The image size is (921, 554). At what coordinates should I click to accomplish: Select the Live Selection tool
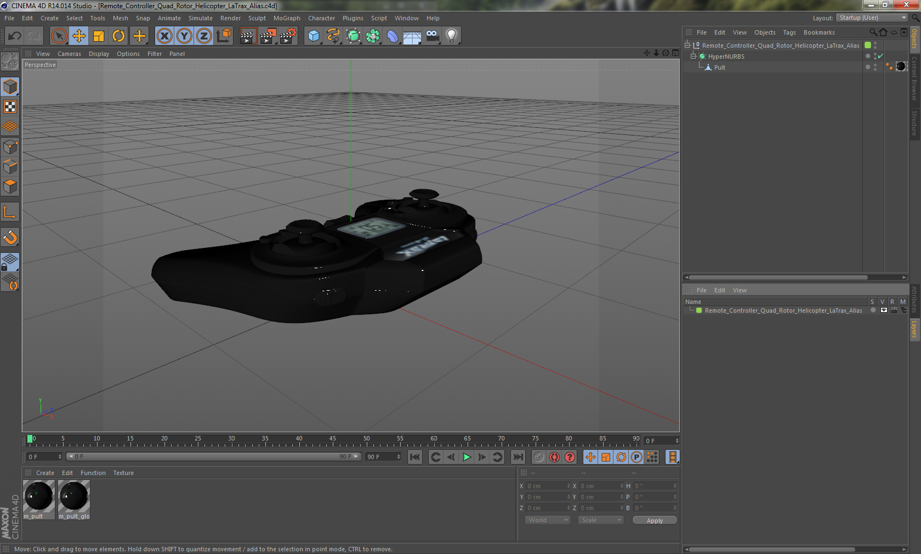pyautogui.click(x=59, y=36)
